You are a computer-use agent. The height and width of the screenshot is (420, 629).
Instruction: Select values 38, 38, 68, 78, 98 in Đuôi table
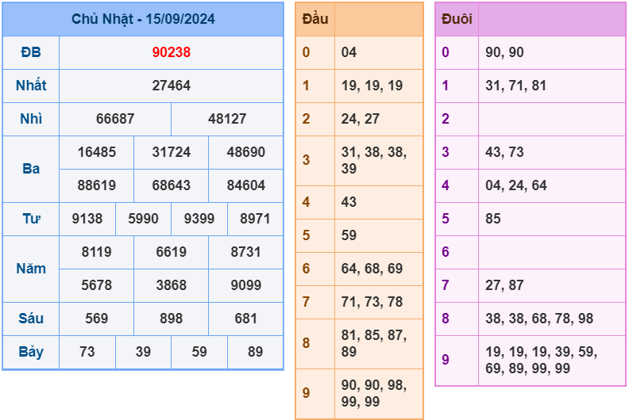[x=539, y=319]
